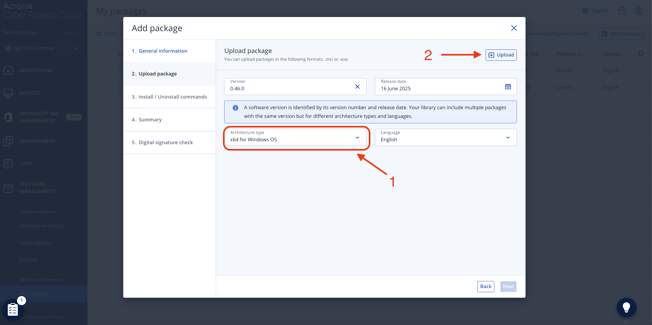Check the first package row checkbox
The width and height of the screenshot is (652, 325).
(x=99, y=70)
